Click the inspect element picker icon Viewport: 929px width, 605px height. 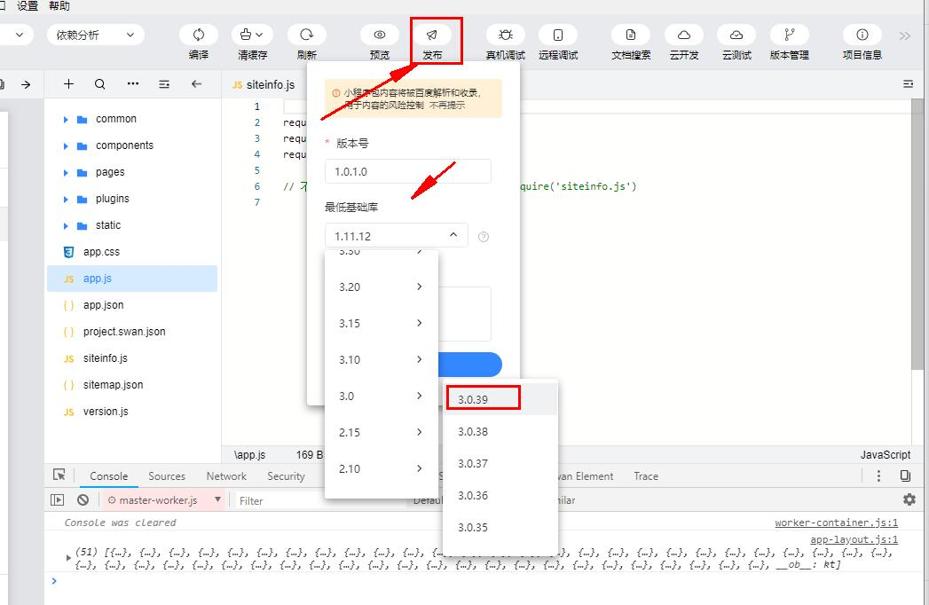click(59, 475)
